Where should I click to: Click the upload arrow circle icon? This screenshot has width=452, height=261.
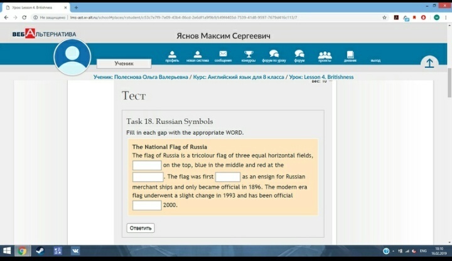coord(429,63)
